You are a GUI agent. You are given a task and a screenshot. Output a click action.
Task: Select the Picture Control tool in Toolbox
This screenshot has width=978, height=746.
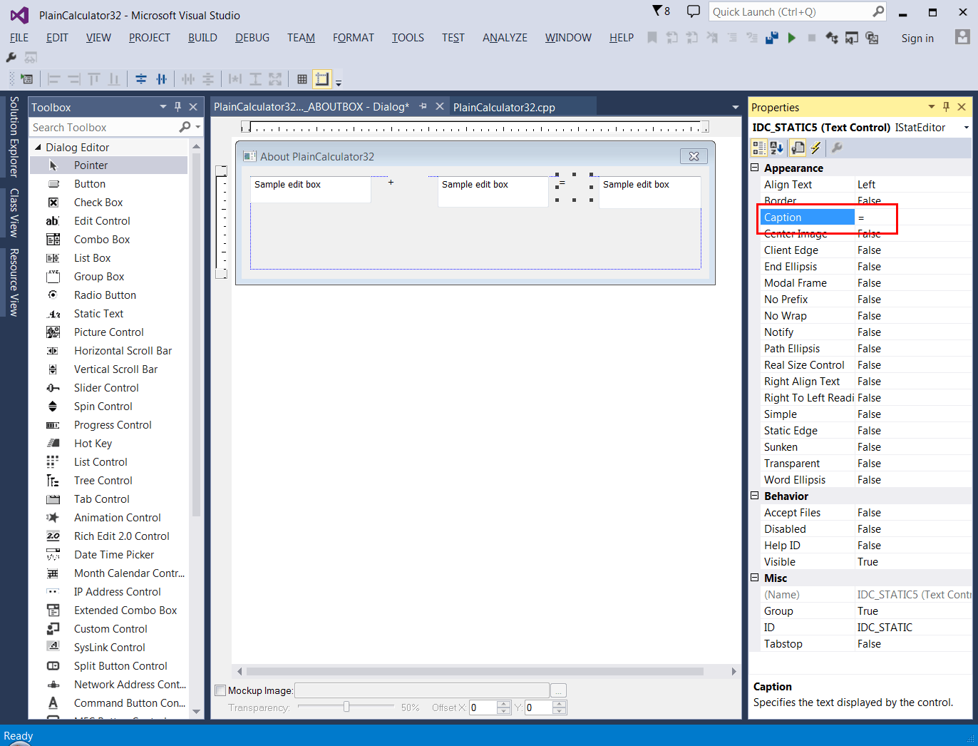click(x=108, y=332)
